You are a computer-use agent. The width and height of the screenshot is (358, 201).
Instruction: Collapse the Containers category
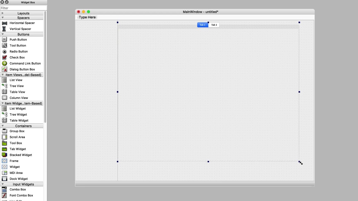pyautogui.click(x=3, y=126)
